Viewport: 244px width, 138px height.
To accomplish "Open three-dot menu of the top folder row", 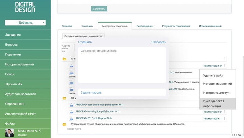I will point(225,59).
